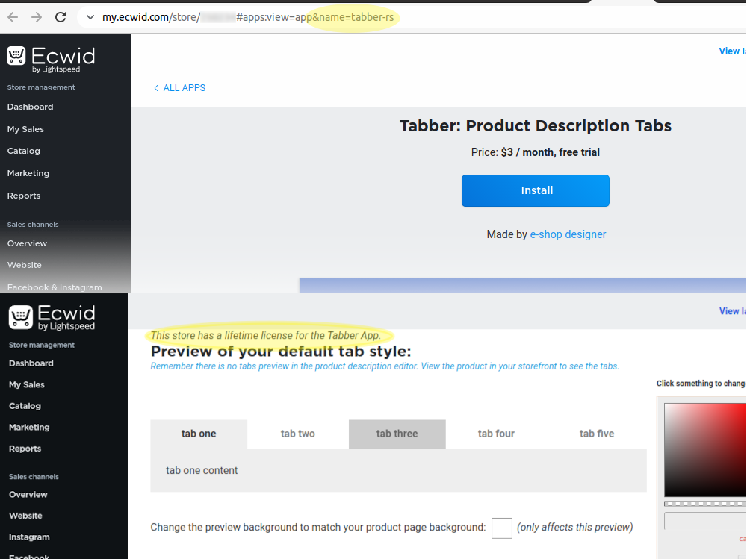747x559 pixels.
Task: Open Website in the upper sidebar
Action: tap(25, 265)
